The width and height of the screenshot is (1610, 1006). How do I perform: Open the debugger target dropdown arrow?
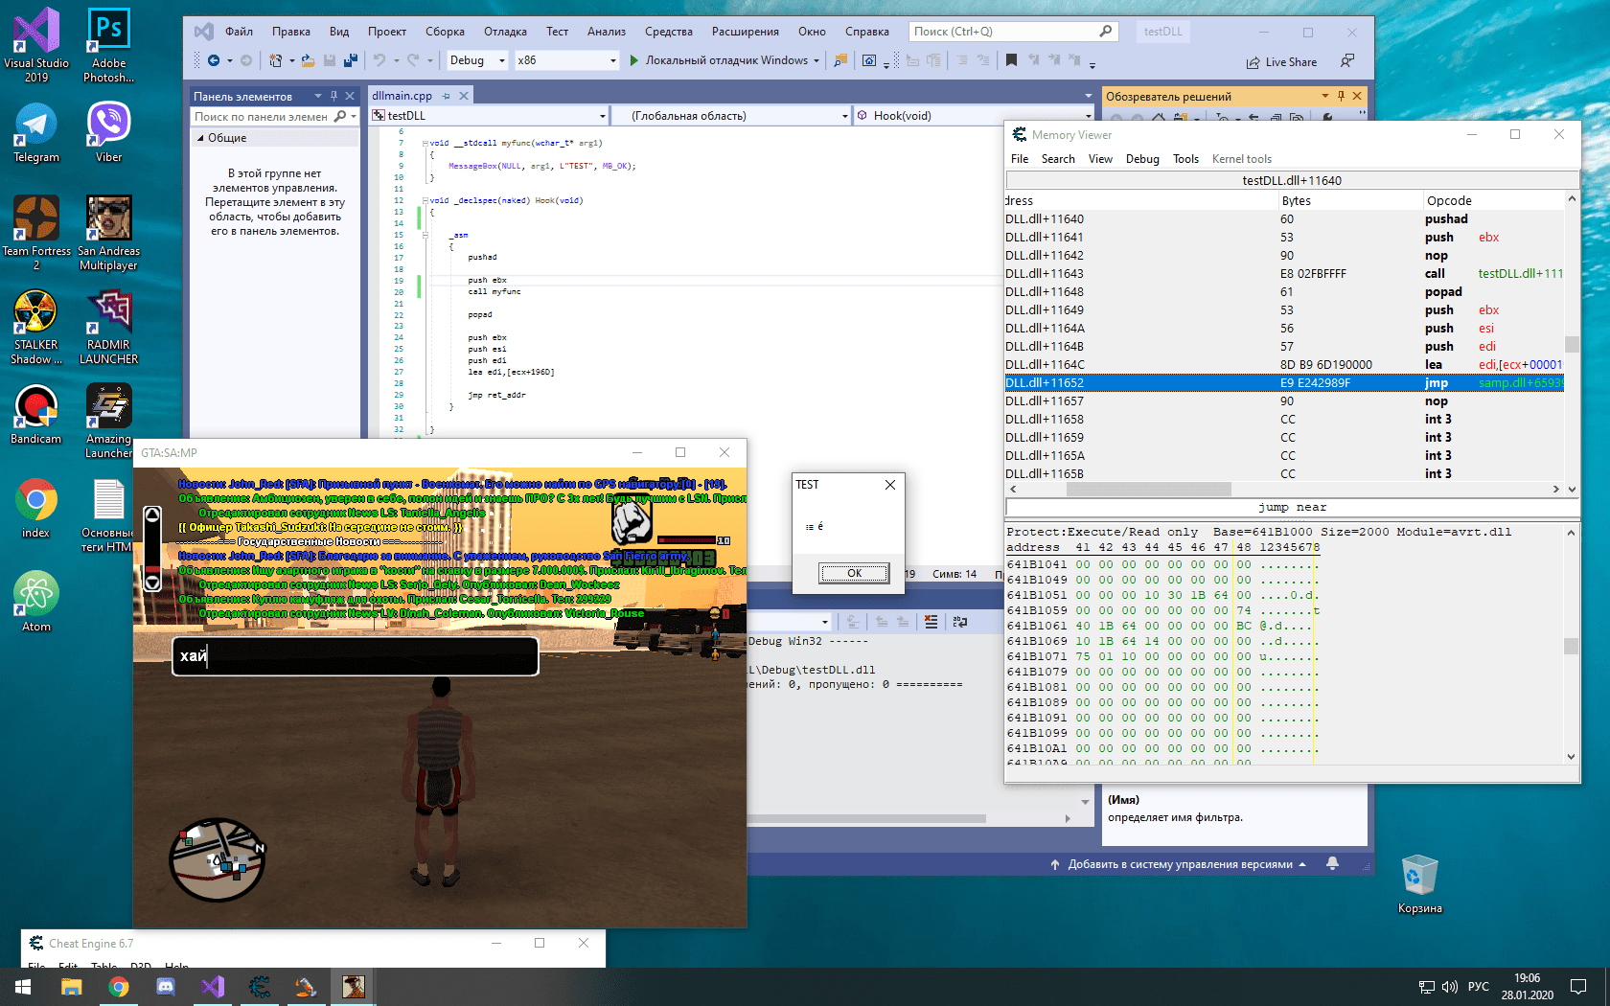pos(816,60)
